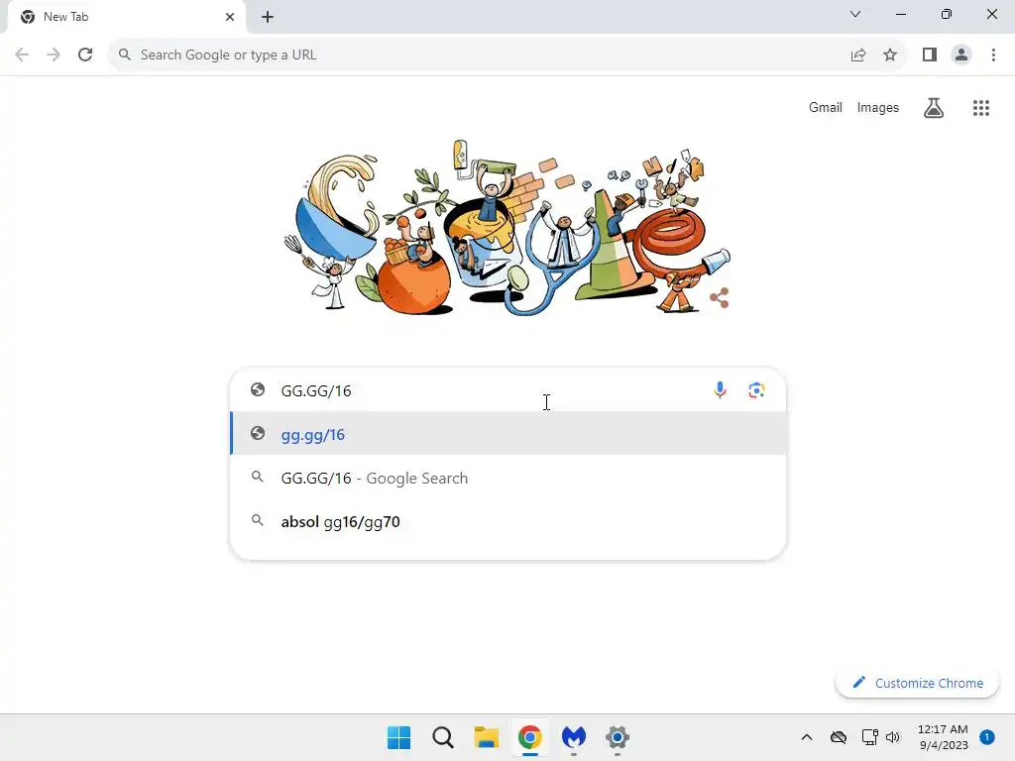Expand the tab search chevron
Image resolution: width=1015 pixels, height=761 pixels.
pos(855,14)
